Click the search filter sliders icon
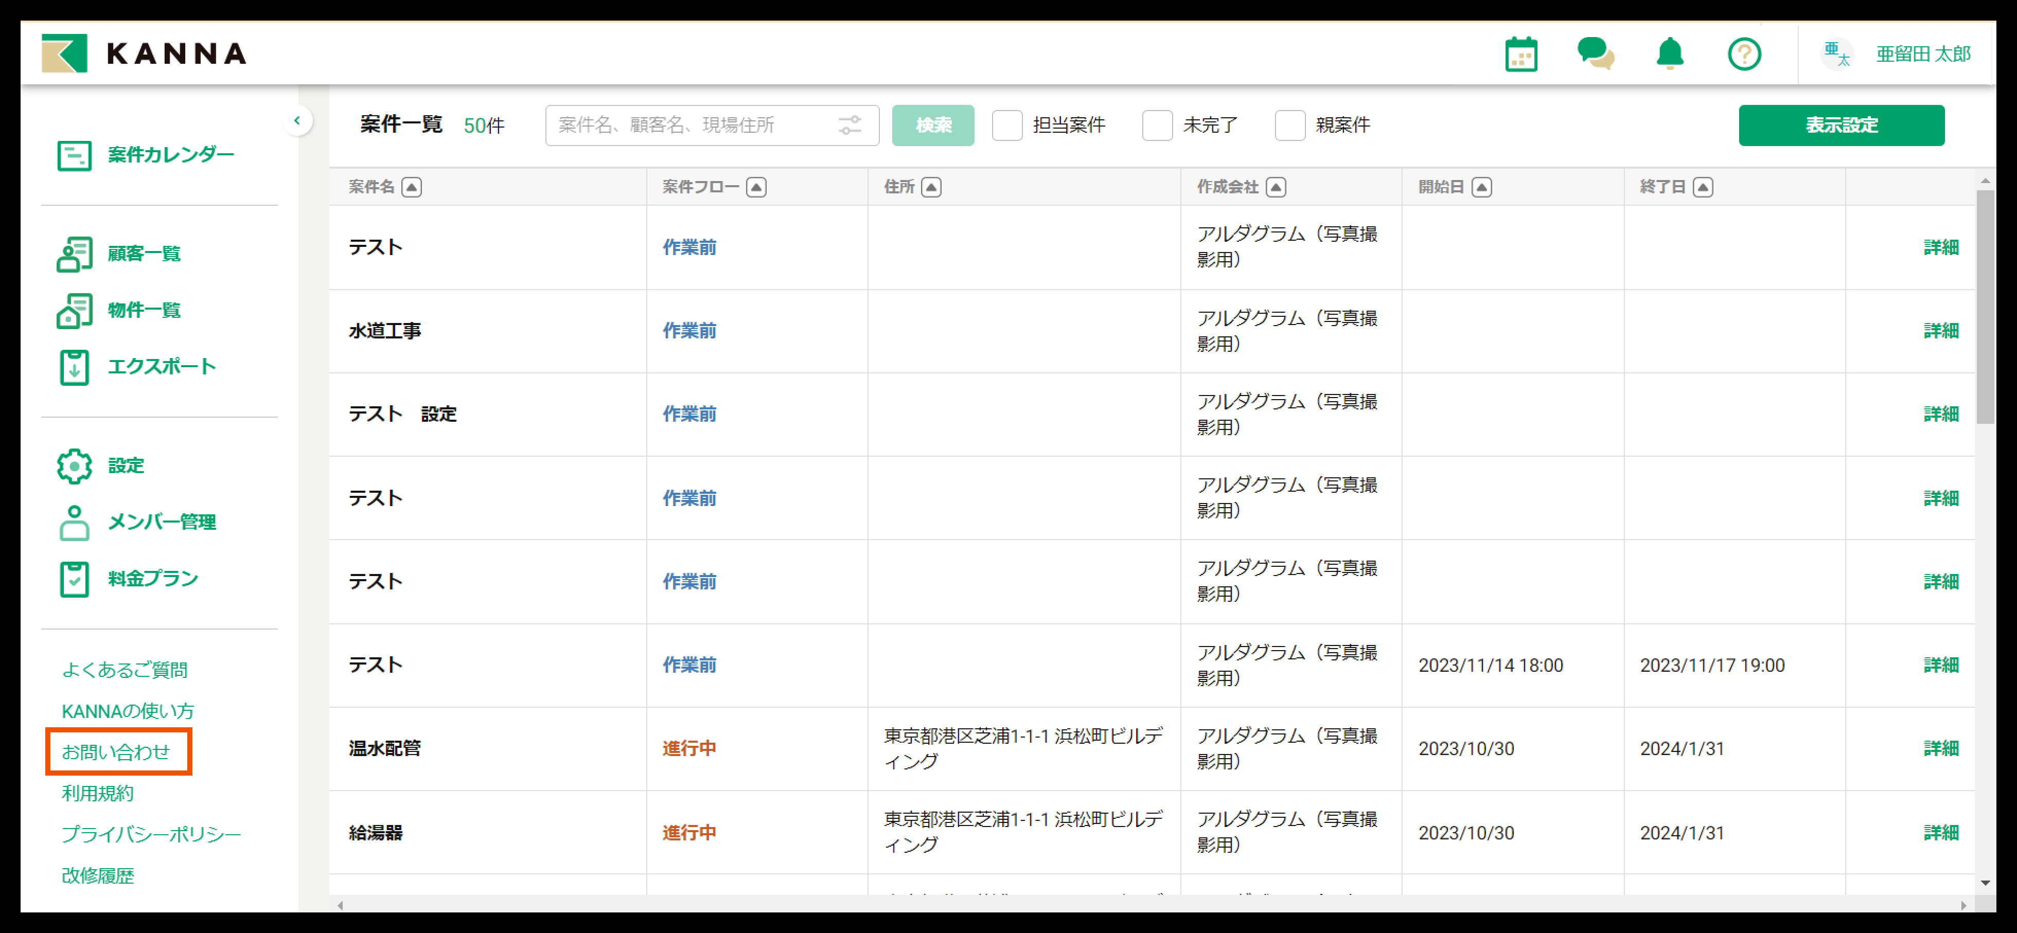Viewport: 2017px width, 933px height. pos(850,125)
